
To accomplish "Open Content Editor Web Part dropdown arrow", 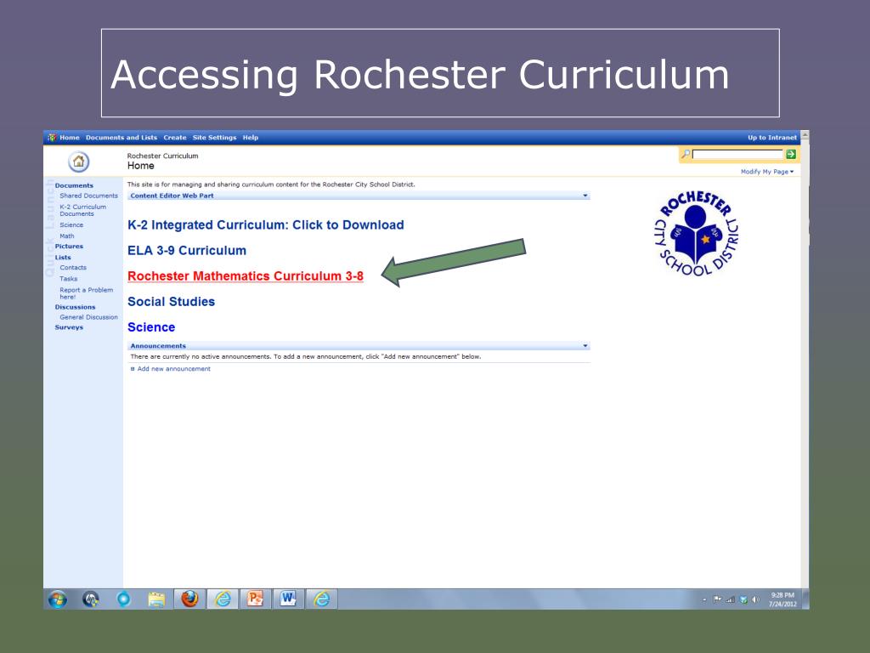I will coord(585,196).
